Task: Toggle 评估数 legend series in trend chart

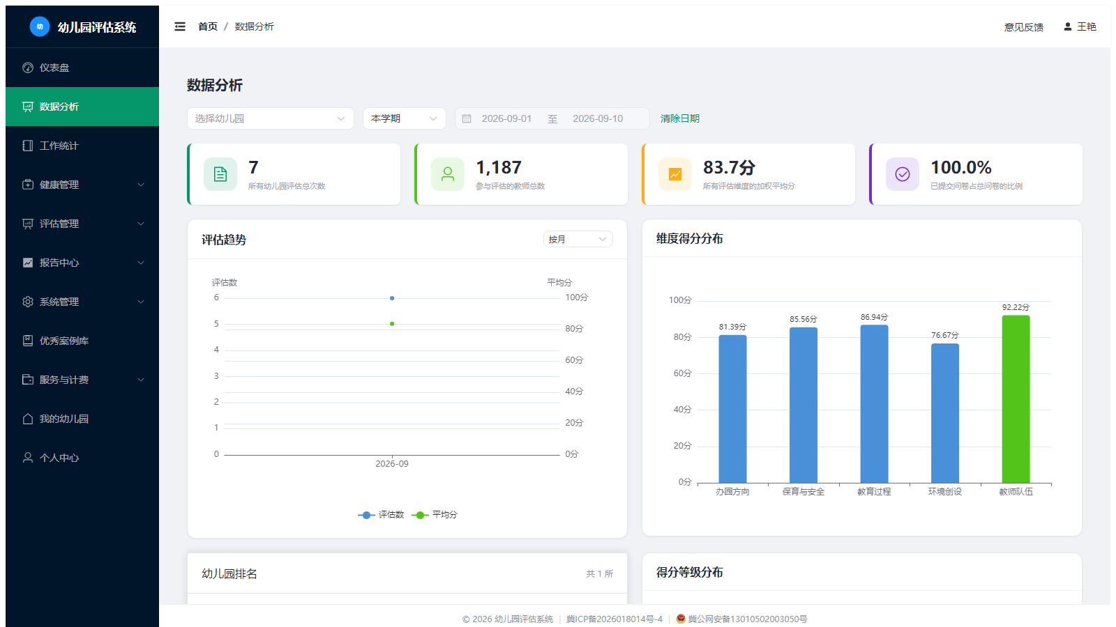Action: point(381,515)
